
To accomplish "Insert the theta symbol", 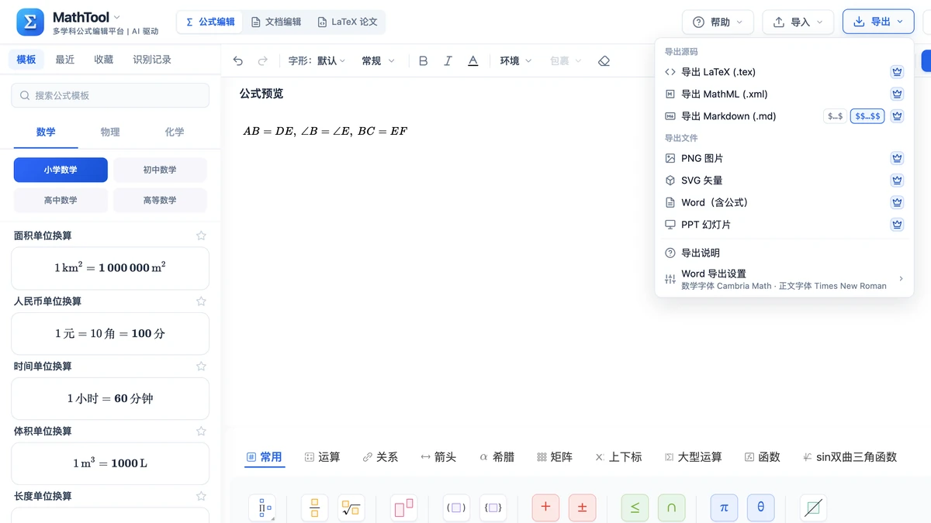I will coord(761,508).
